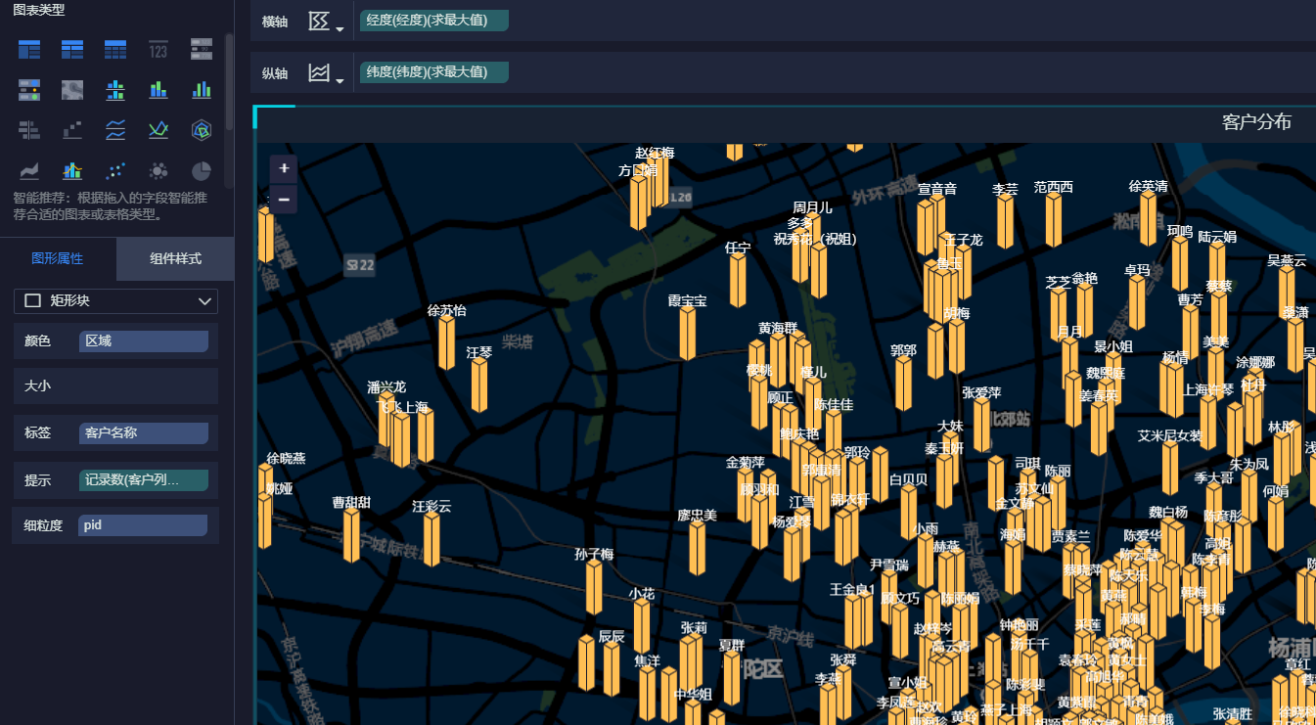
Task: Click the 曹甜甜 customer label on map
Action: click(351, 502)
